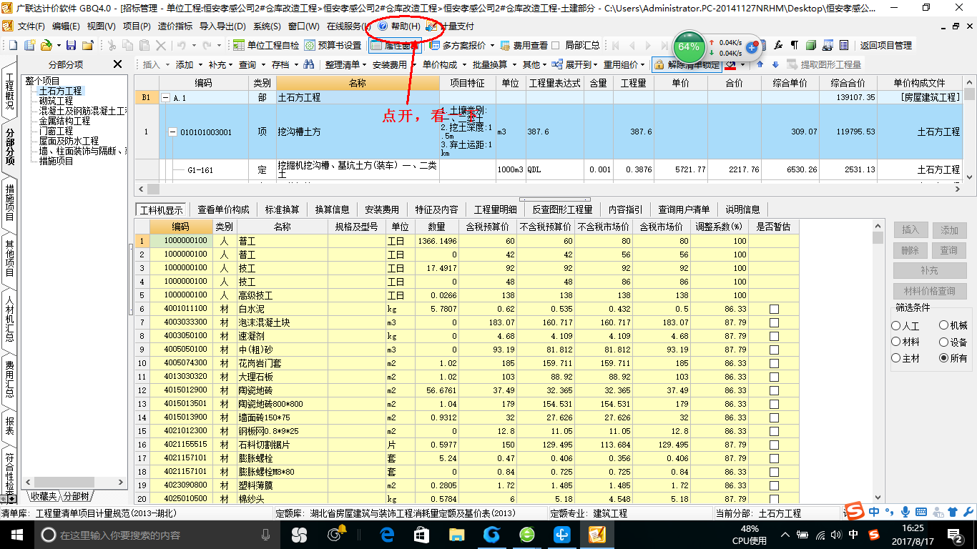Click the green 3D box icon

(811, 45)
